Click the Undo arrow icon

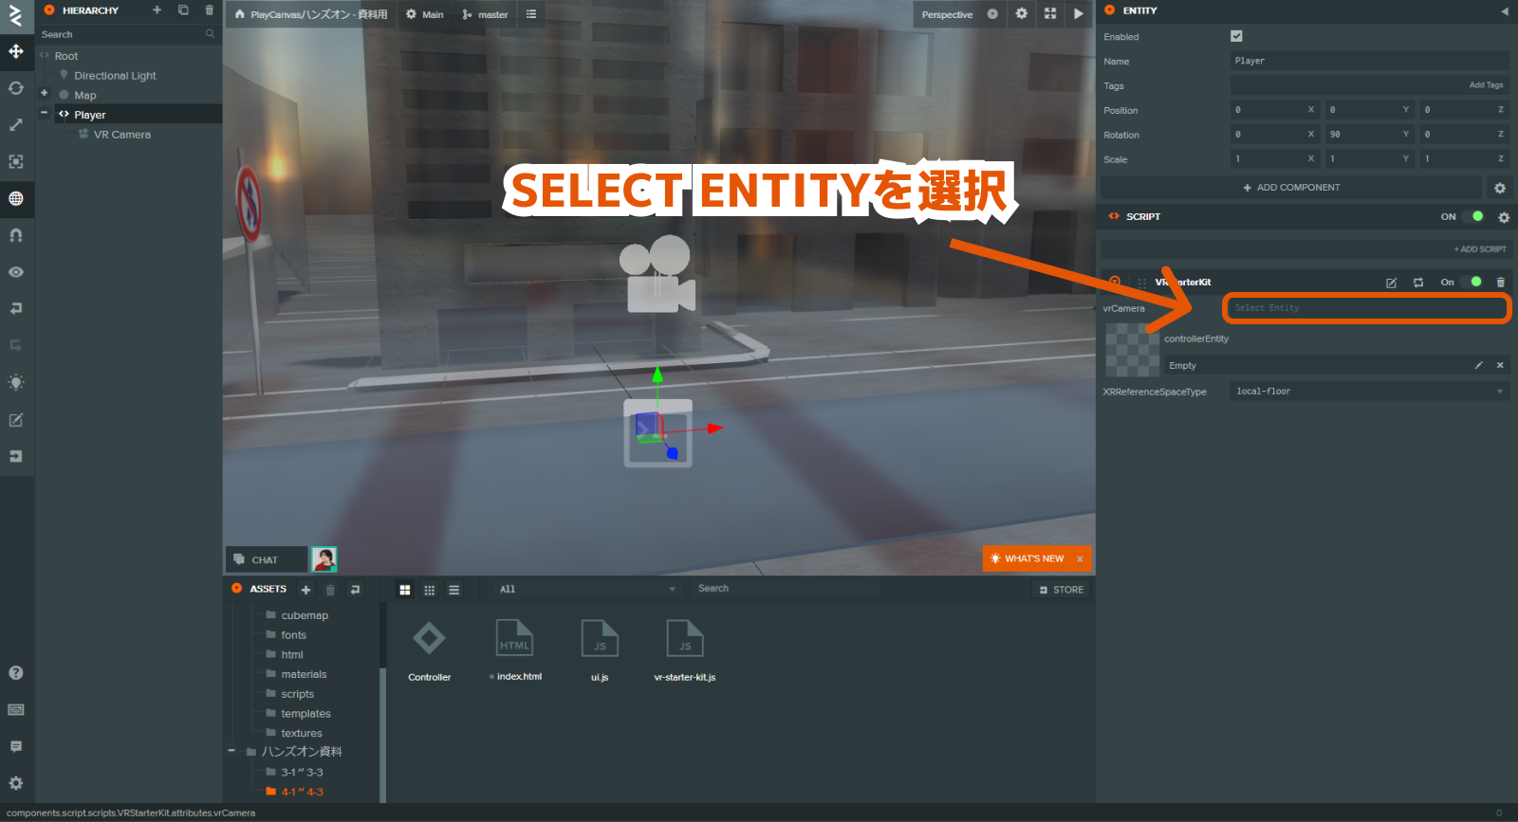16,309
